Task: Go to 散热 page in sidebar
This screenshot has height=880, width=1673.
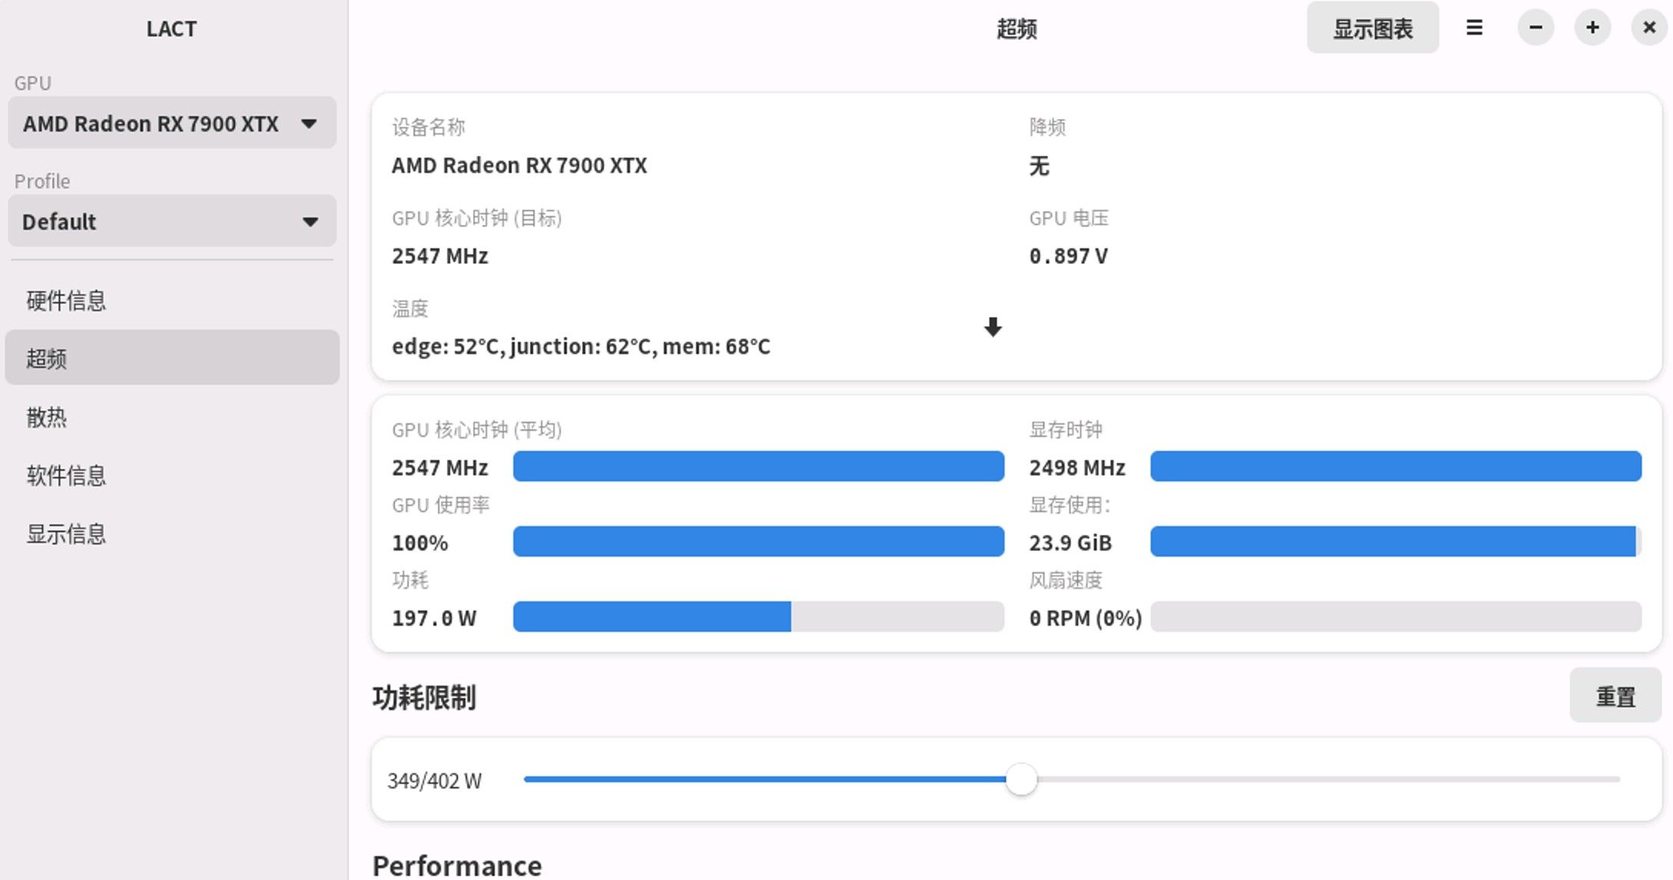Action: (x=172, y=417)
